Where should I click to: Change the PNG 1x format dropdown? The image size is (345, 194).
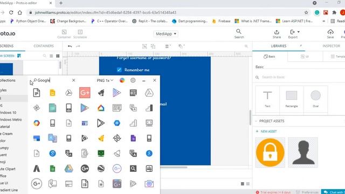(x=105, y=80)
